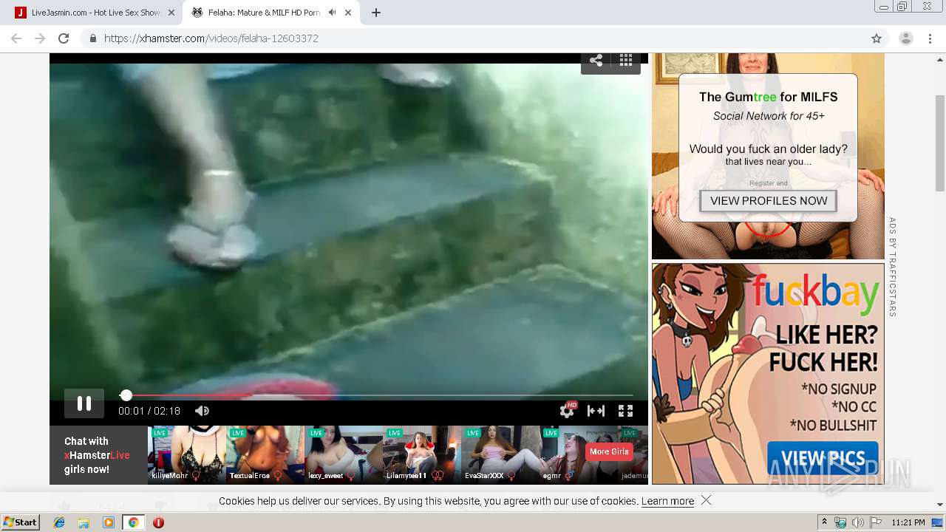Dismiss the cookie notice with the X
This screenshot has width=946, height=532.
click(x=706, y=500)
